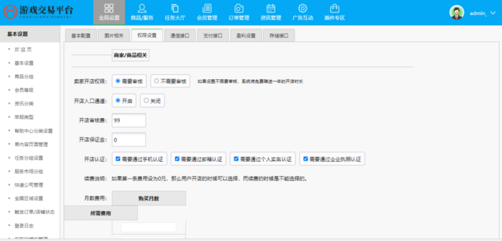
Task: Open 服务市场分组 in sidebar
Action: click(29, 171)
